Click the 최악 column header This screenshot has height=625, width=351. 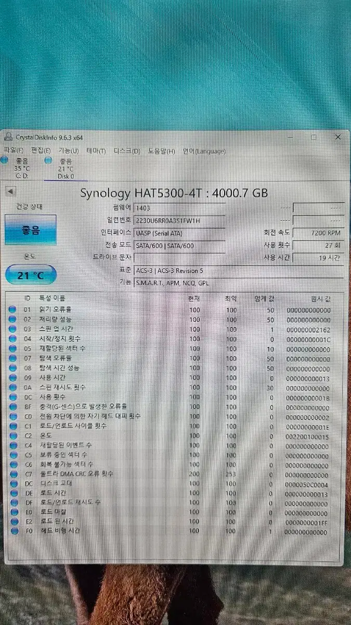(x=230, y=298)
